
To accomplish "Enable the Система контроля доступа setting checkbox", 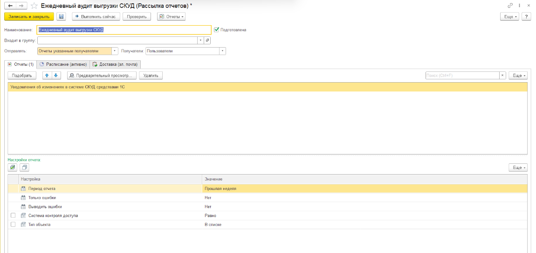I will [13, 216].
